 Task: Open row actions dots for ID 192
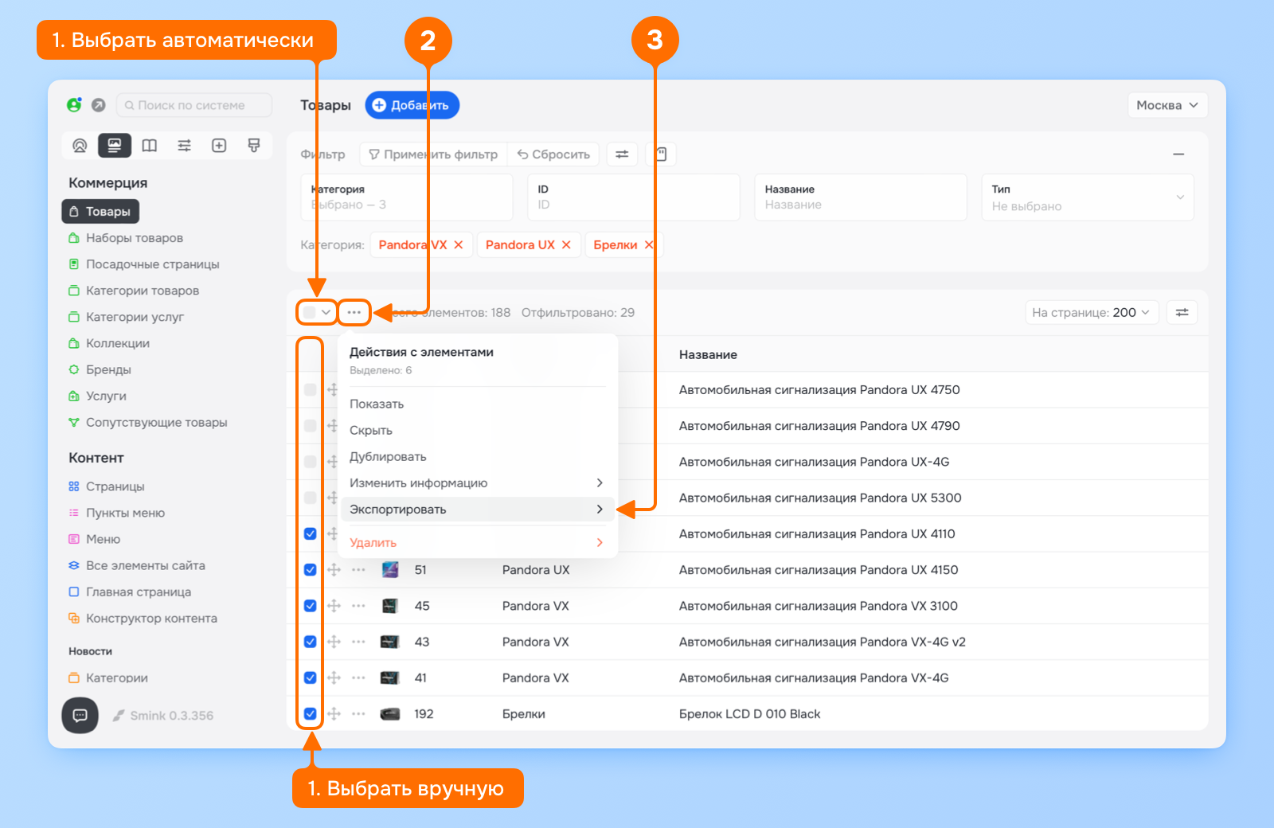[x=359, y=714]
